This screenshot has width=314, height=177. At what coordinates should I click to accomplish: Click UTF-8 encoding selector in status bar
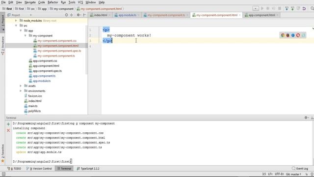[279, 174]
